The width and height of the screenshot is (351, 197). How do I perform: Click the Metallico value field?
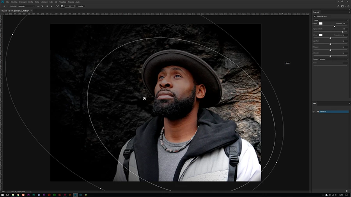(345, 47)
